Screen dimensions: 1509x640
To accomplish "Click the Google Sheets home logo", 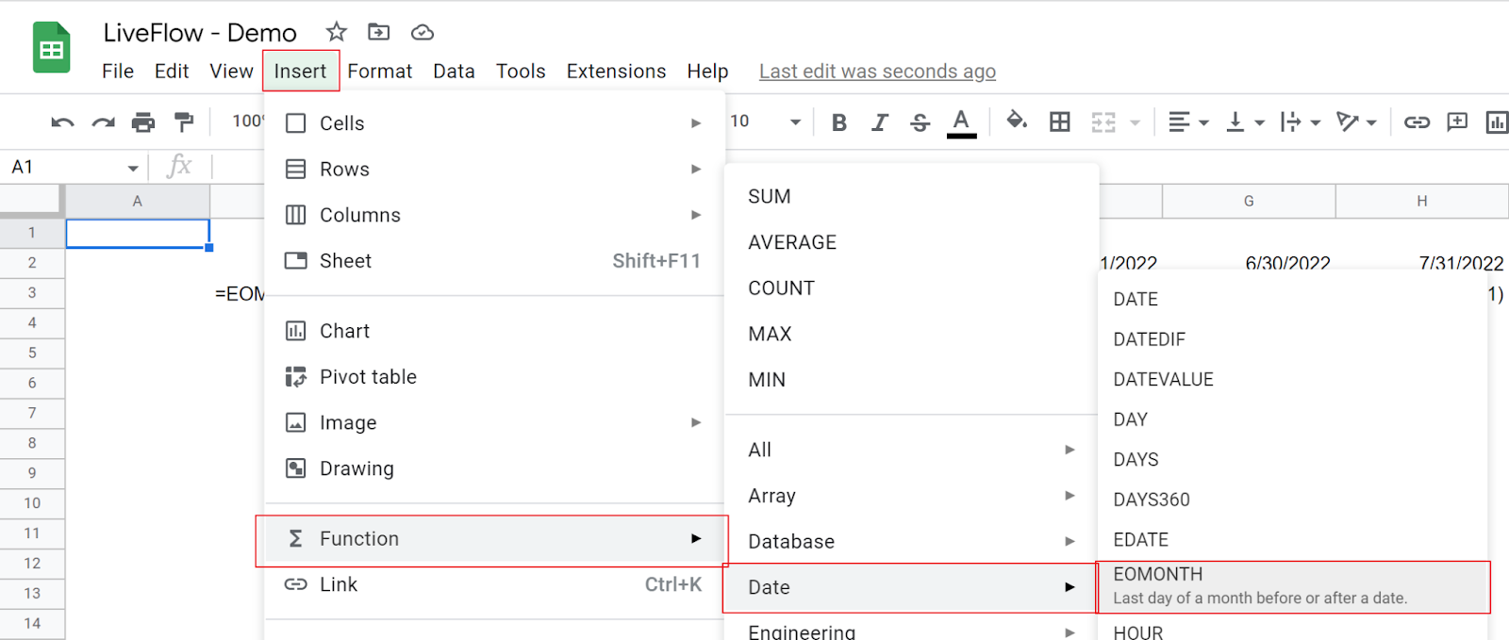I will point(52,47).
